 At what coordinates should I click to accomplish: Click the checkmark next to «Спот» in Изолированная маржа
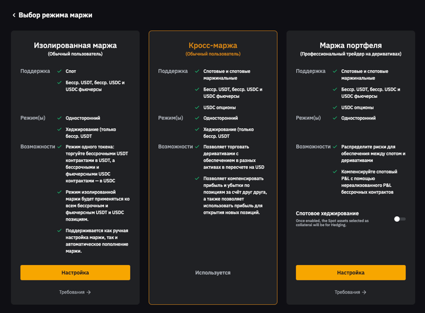(60, 71)
